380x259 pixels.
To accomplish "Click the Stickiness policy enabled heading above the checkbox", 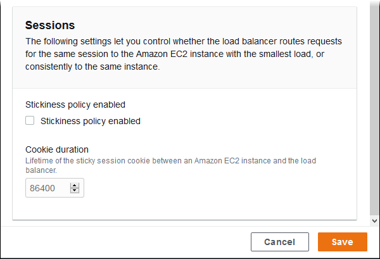I will coord(75,104).
